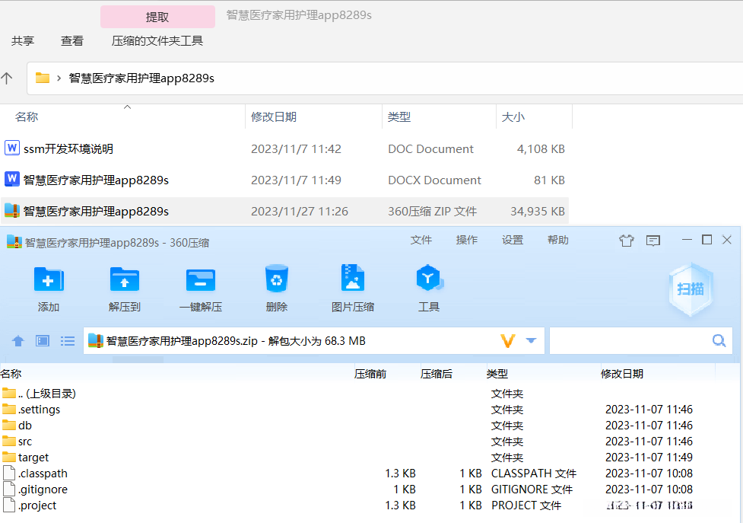Click the target folder icon
The height and width of the screenshot is (523, 743).
9,457
